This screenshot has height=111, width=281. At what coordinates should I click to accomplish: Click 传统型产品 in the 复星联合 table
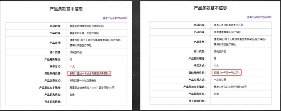76,52
